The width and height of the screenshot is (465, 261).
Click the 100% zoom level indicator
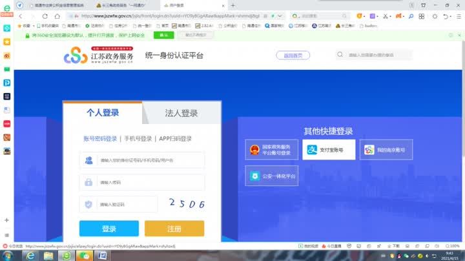452,246
